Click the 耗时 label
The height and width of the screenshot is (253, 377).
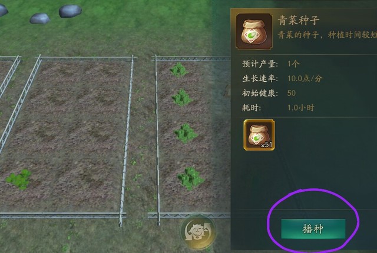pyautogui.click(x=252, y=108)
